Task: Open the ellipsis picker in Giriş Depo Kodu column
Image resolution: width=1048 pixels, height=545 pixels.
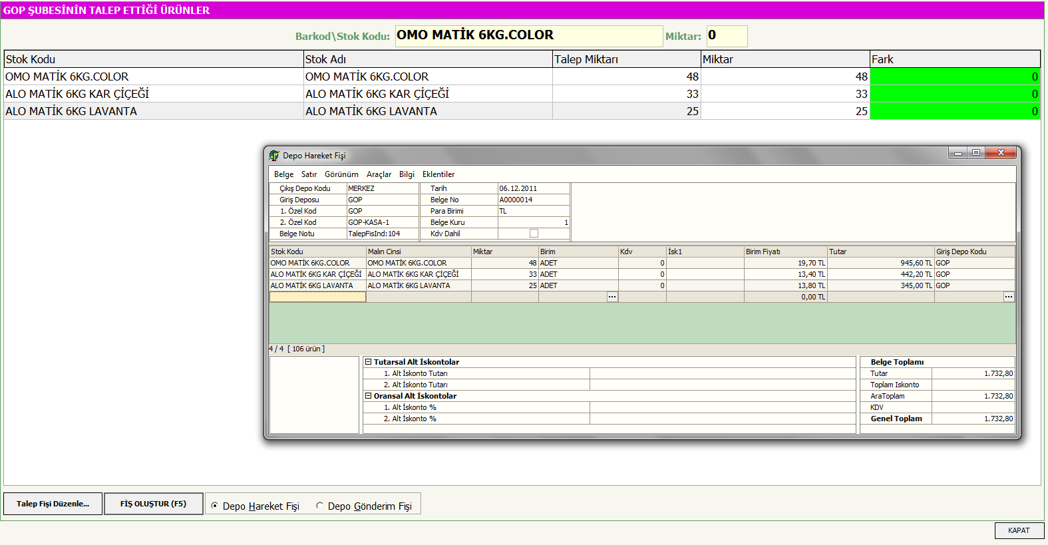Action: point(1009,297)
